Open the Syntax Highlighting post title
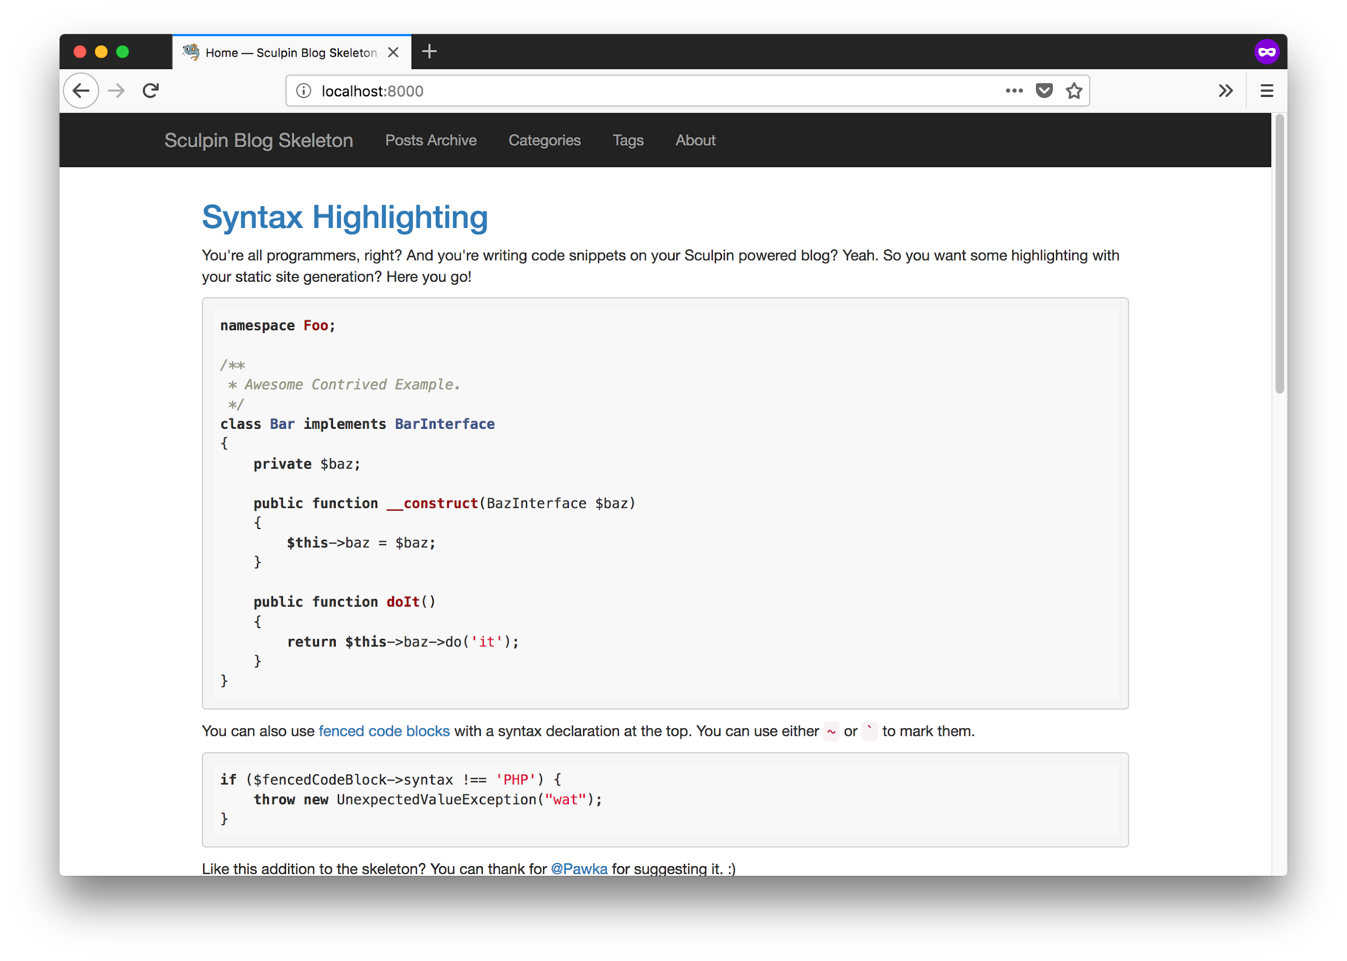Viewport: 1347px width, 961px height. coord(345,217)
